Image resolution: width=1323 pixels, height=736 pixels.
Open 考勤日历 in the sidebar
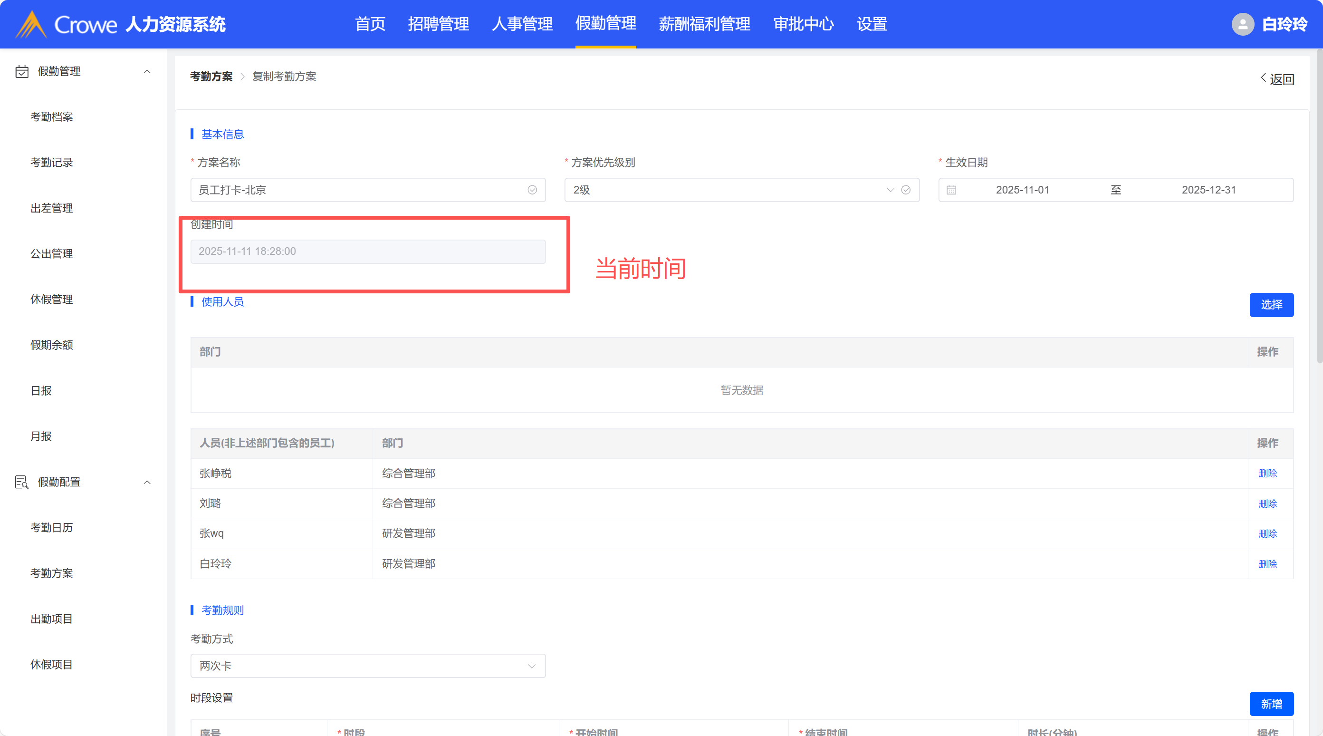pyautogui.click(x=51, y=528)
